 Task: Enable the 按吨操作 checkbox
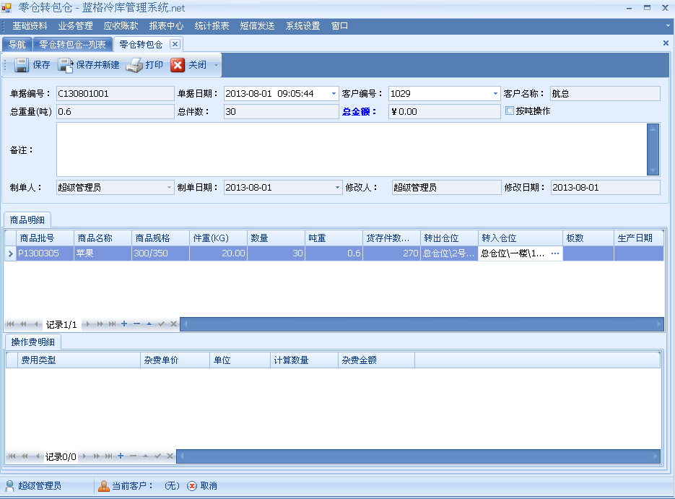click(510, 111)
